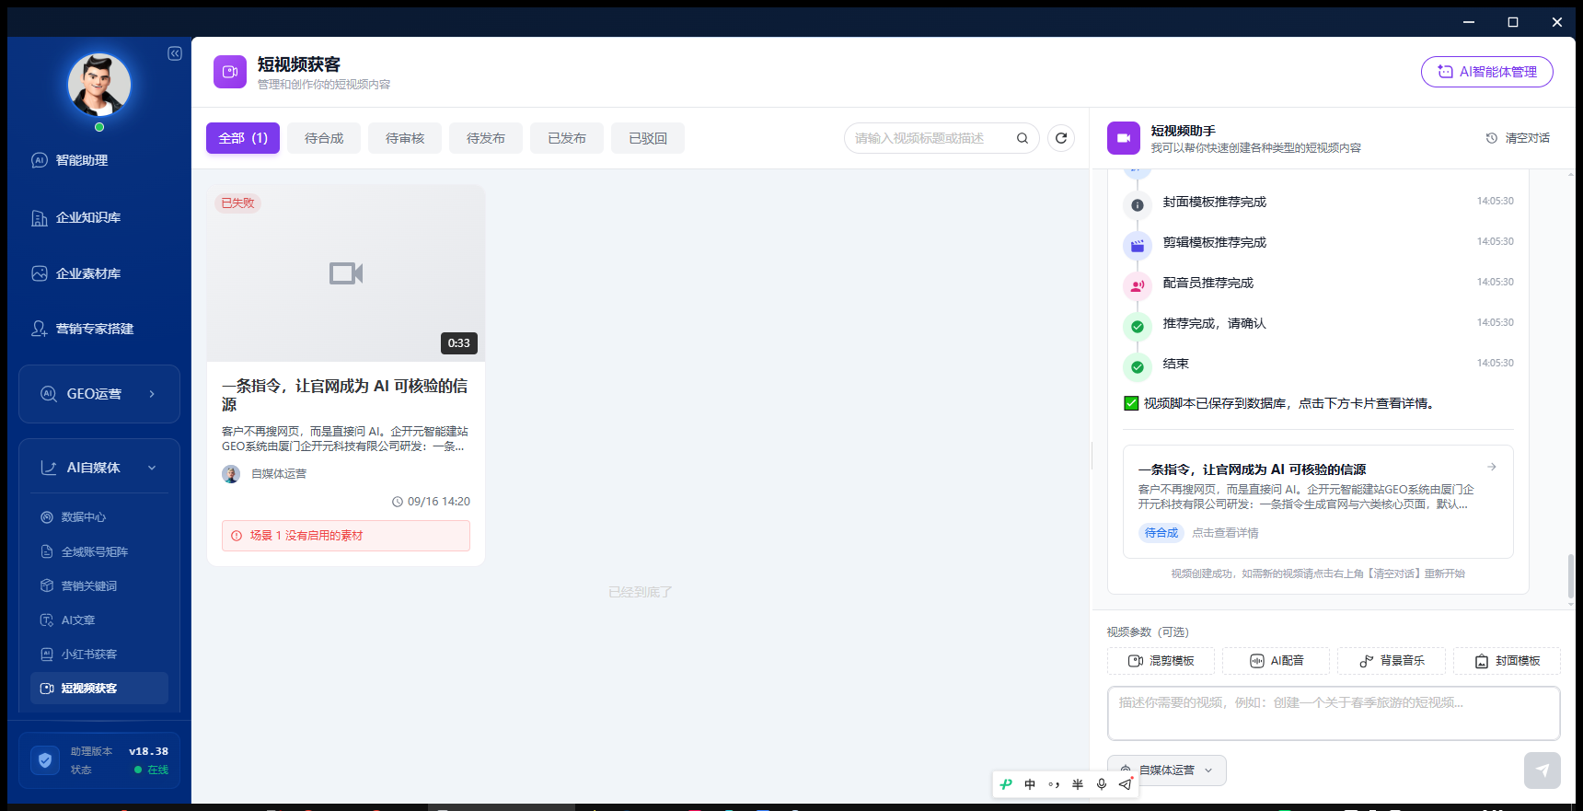Switch to the 已驳回 tab
This screenshot has width=1583, height=811.
(x=648, y=138)
